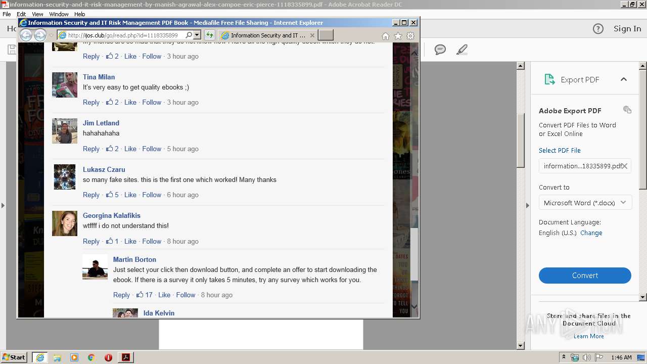Show hidden system tray icons arrow

click(564, 357)
